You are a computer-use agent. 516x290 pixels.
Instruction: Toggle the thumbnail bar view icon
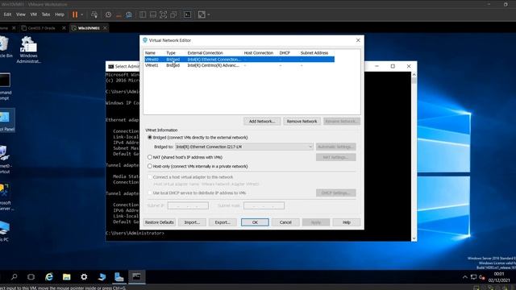coord(153,14)
